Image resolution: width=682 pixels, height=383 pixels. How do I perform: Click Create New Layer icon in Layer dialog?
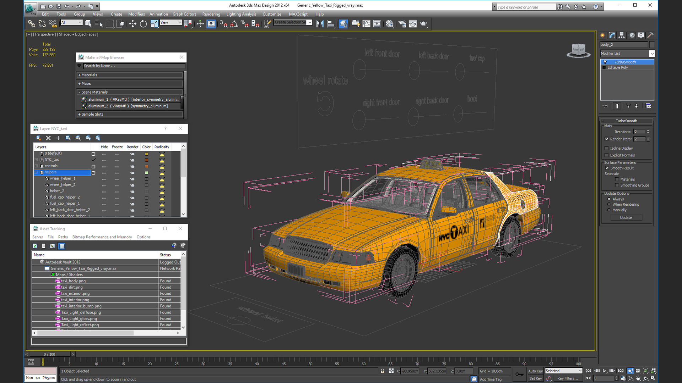coord(38,138)
